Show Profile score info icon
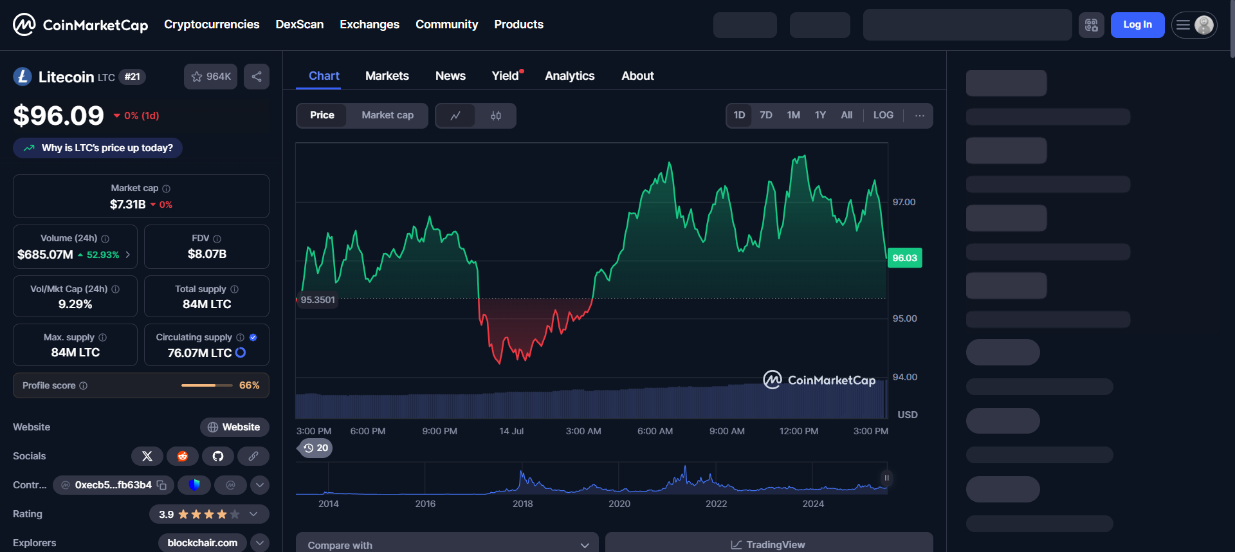 84,386
